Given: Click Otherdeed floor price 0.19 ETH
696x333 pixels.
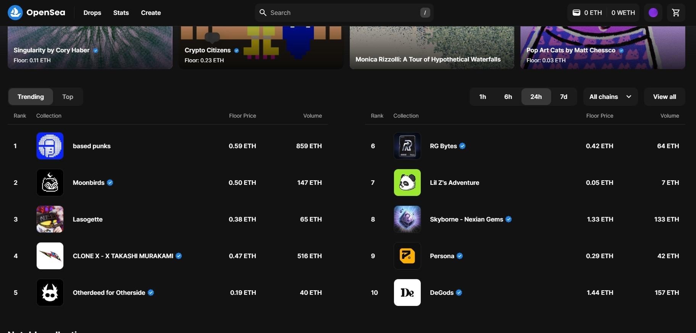Looking at the screenshot, I should pyautogui.click(x=243, y=293).
